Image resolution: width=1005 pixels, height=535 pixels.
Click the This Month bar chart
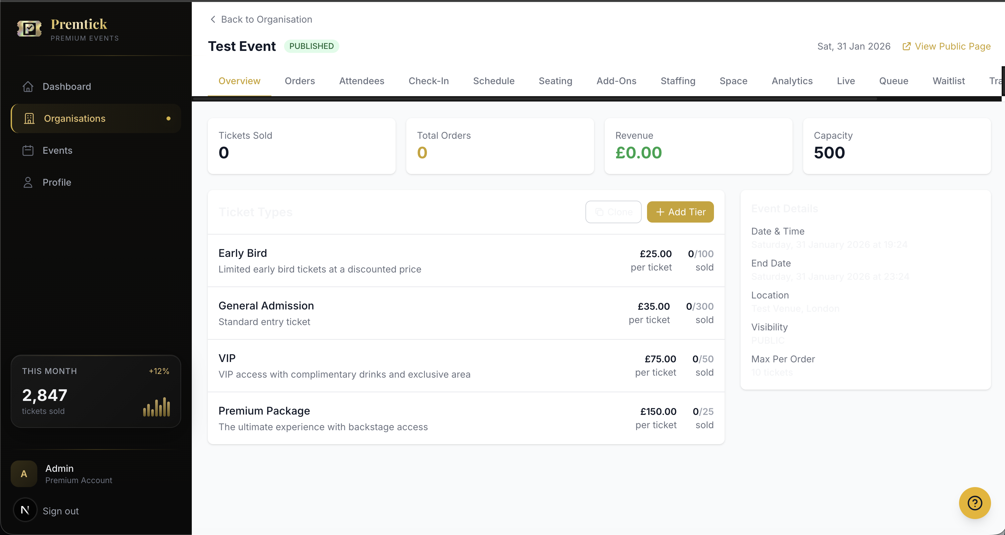coord(157,407)
